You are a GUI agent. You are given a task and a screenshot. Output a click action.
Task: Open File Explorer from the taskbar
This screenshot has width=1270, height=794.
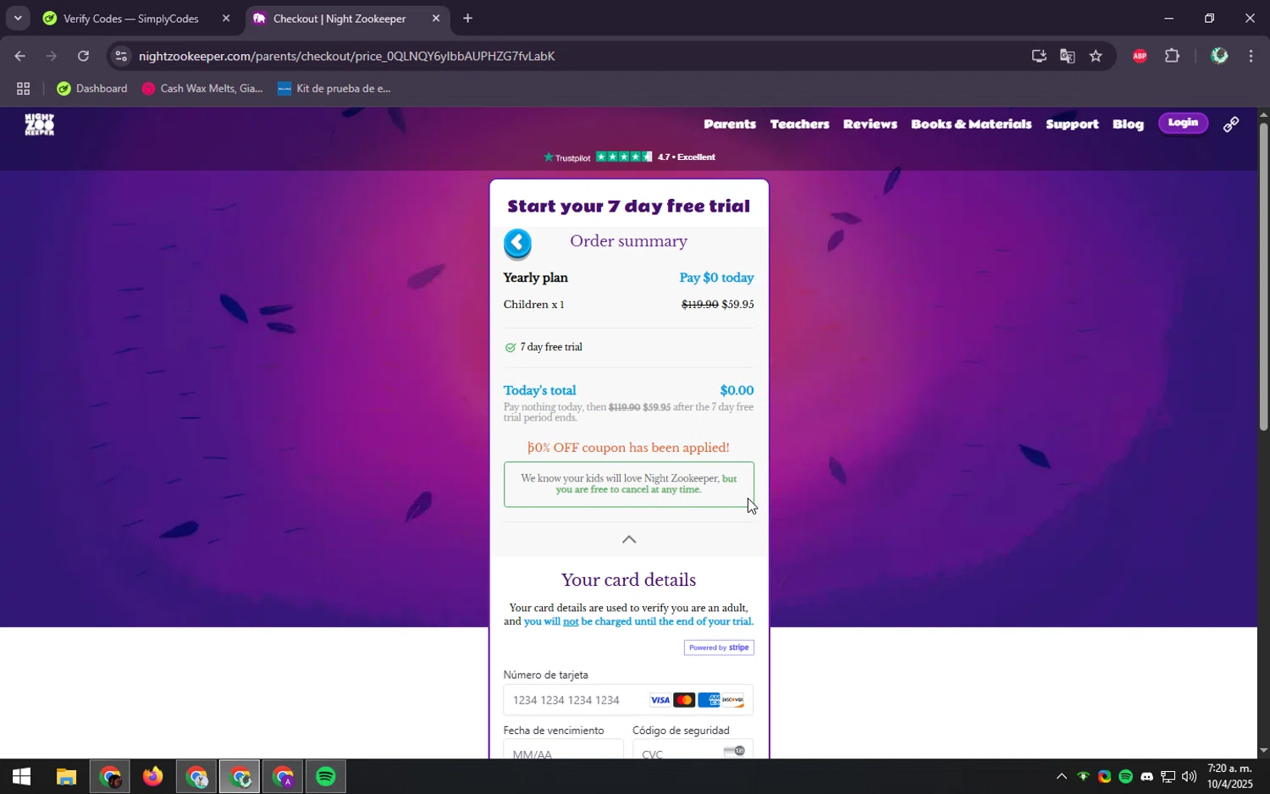(66, 776)
